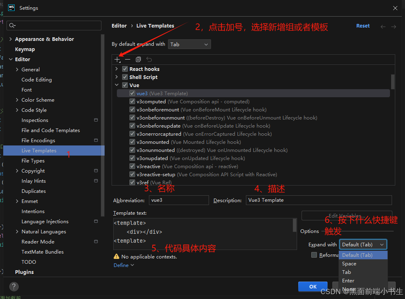Open the TextMate Bundles settings page
Screen dimensions: 405x299
[x=43, y=252]
